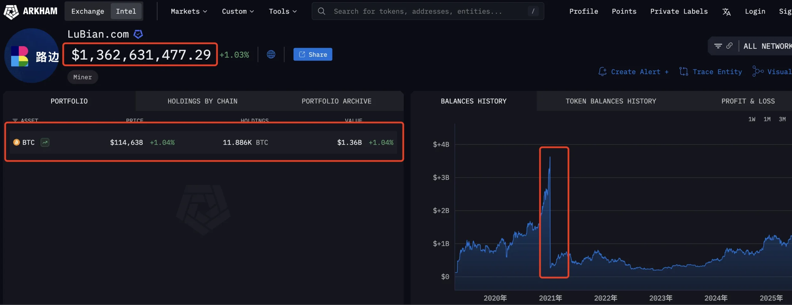Viewport: 792px width, 305px height.
Task: Select the 1W chart range
Action: (751, 119)
